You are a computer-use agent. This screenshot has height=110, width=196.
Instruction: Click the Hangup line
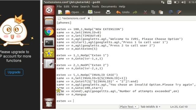point(71,94)
